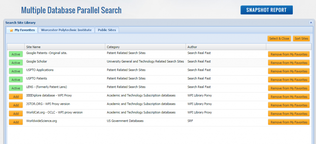Click the 'SRF' author cell
This screenshot has width=316, height=144.
pyautogui.click(x=190, y=121)
